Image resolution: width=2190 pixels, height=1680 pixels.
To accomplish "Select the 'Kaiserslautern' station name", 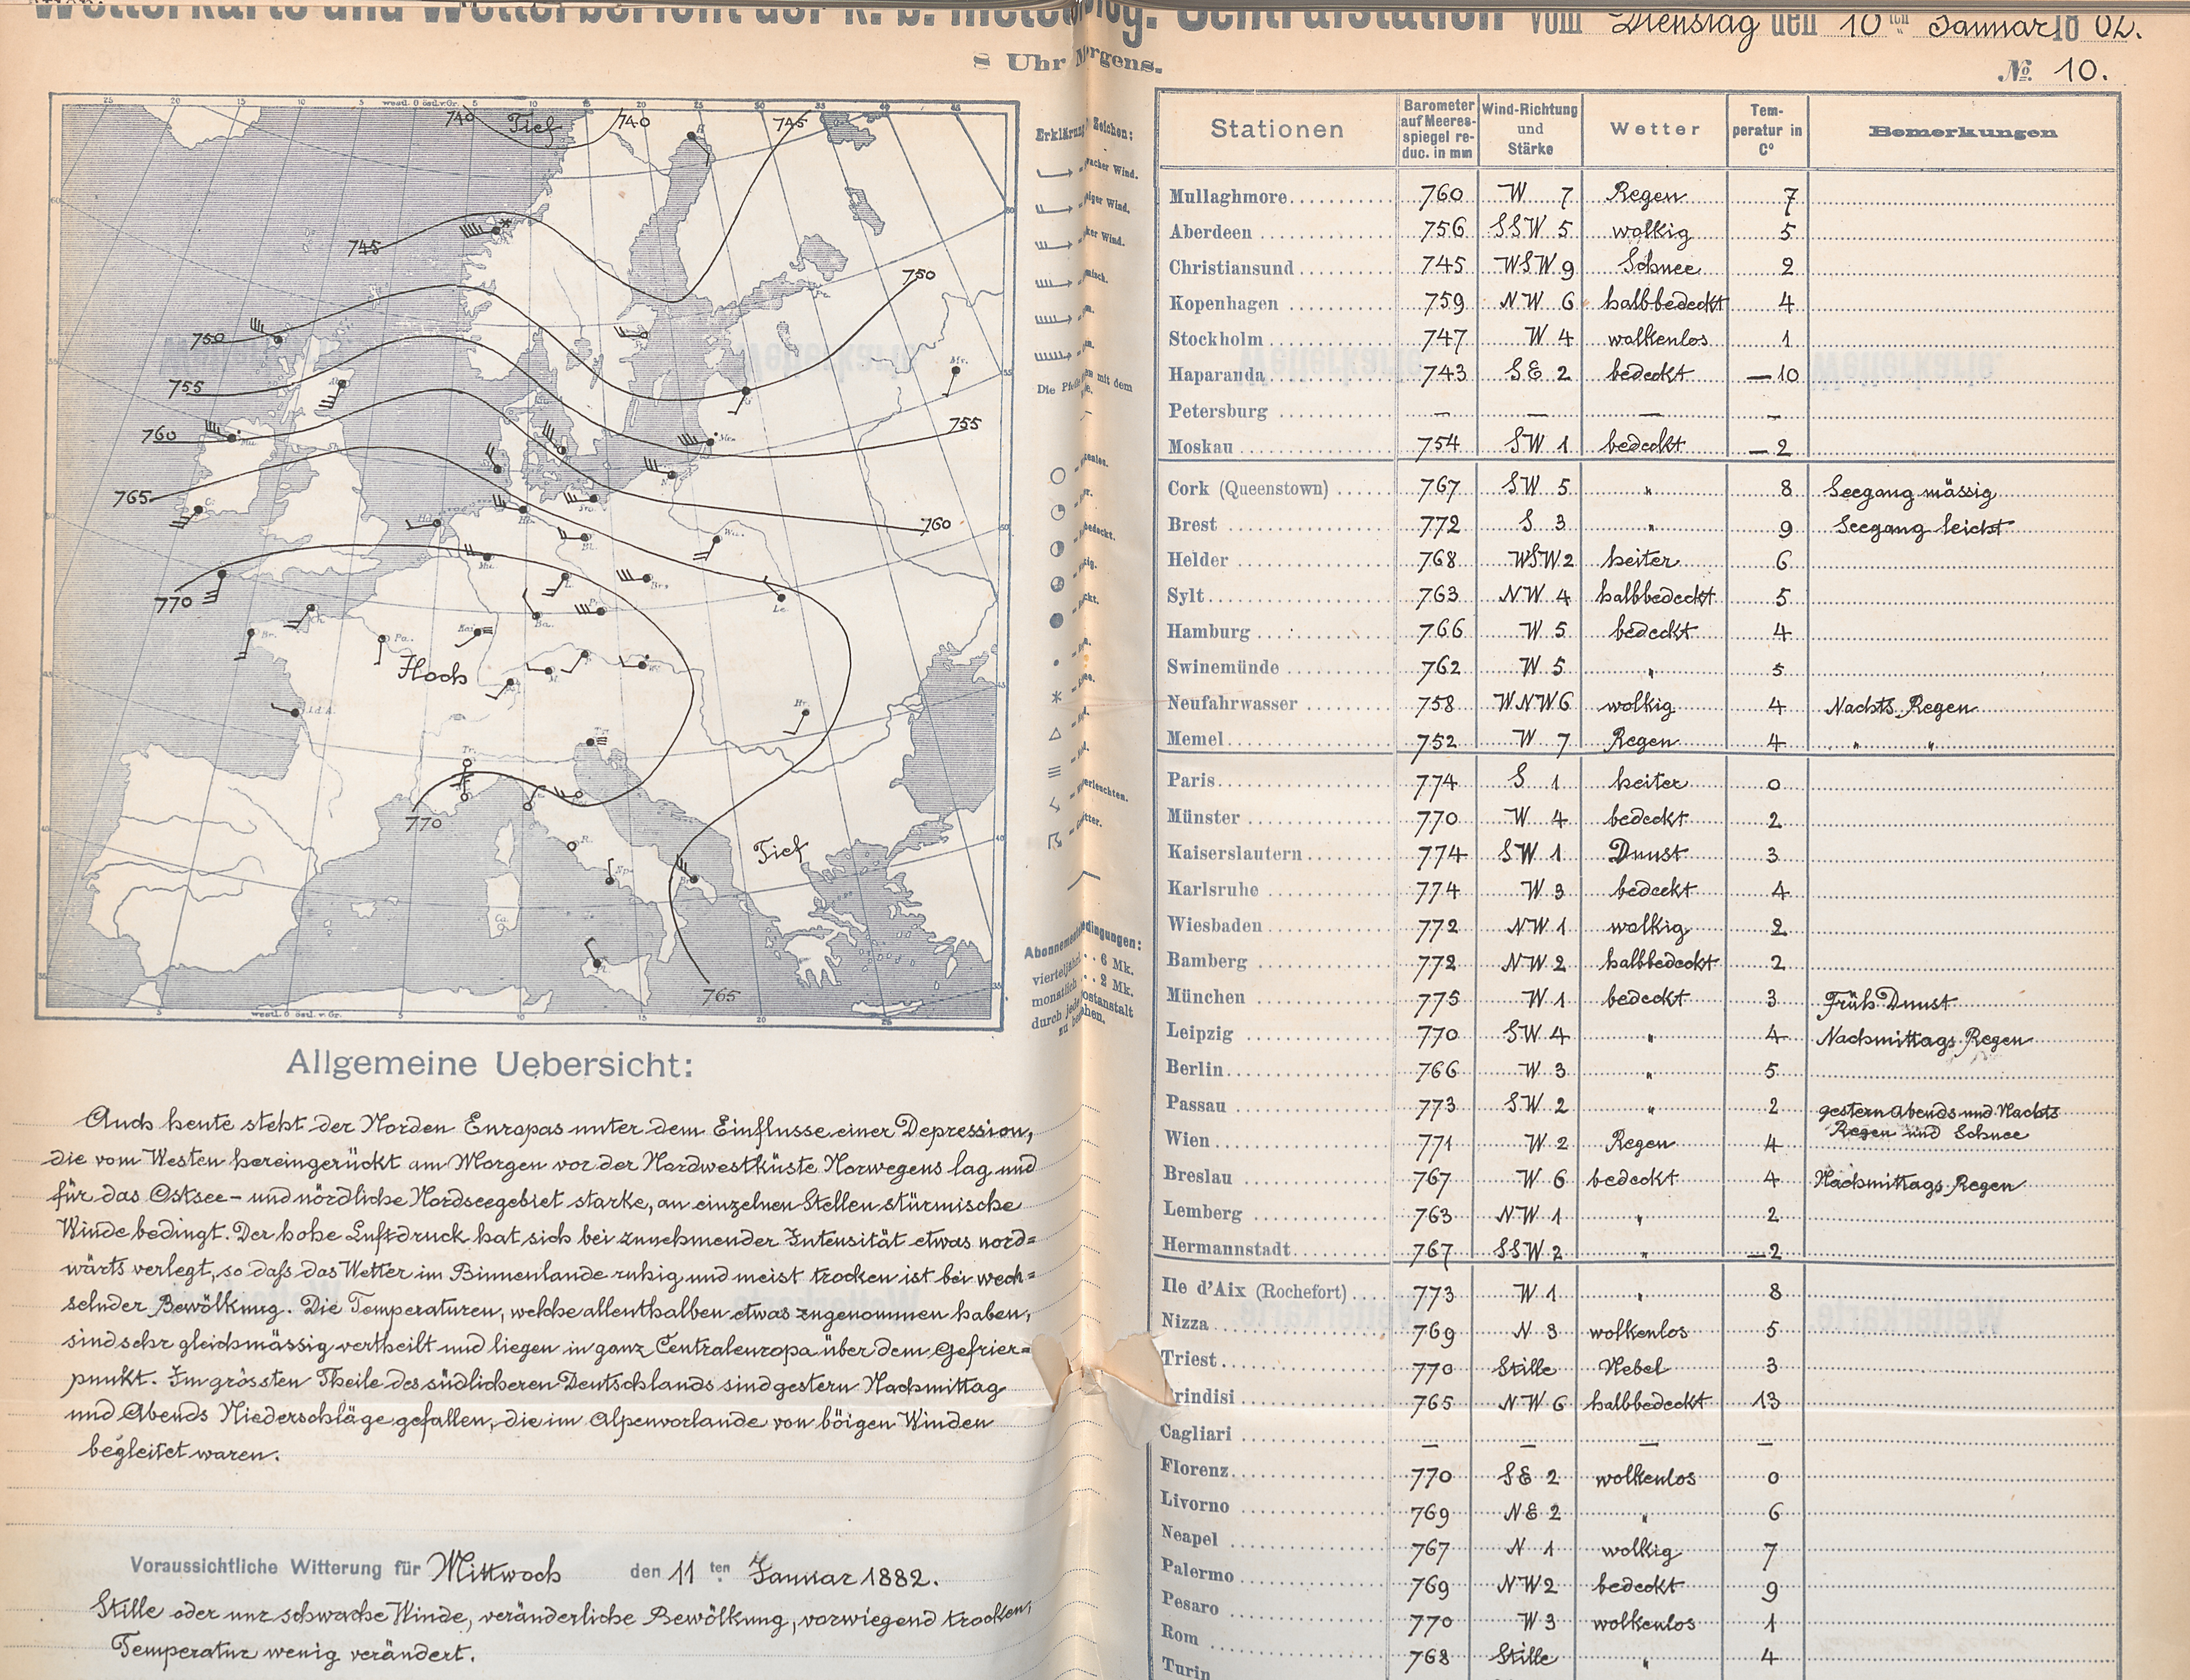I will point(1235,853).
